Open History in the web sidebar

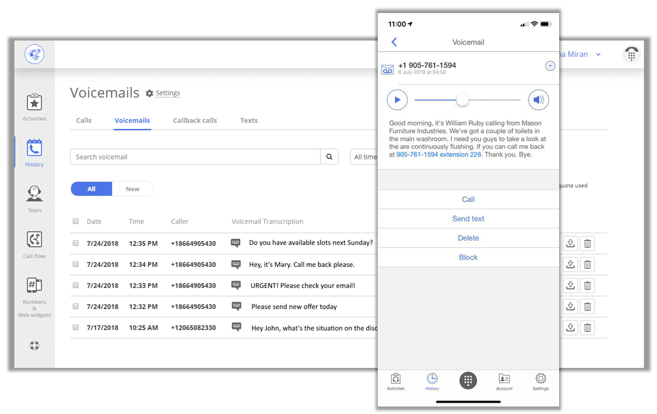tap(34, 153)
